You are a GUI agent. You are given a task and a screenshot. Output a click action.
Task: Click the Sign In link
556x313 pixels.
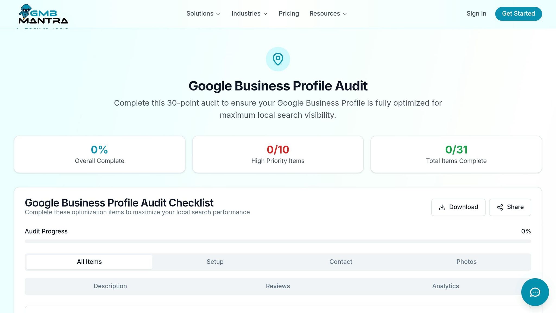(x=476, y=14)
